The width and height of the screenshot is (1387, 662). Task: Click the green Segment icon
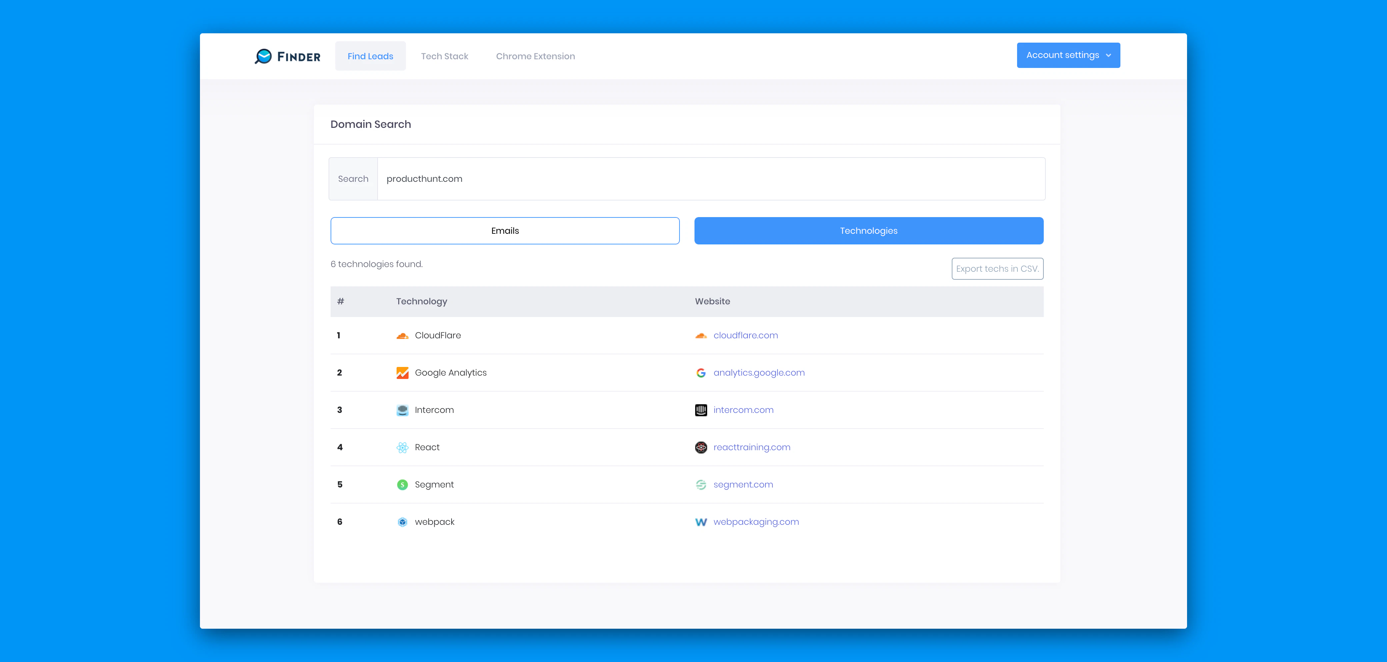point(402,485)
